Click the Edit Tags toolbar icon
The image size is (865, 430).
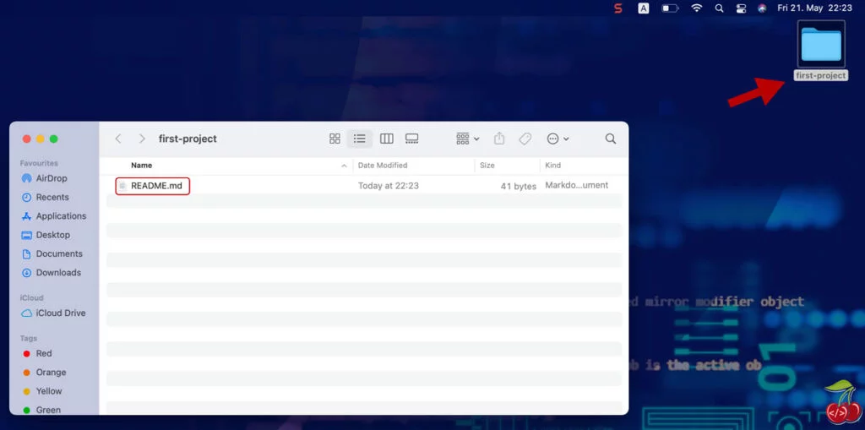(525, 139)
